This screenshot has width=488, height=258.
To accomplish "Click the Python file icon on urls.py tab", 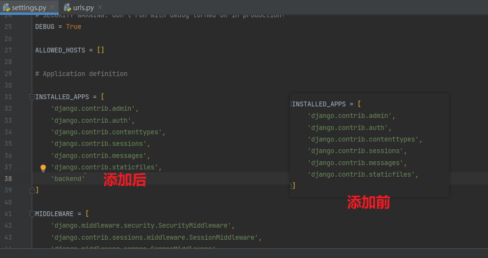I will tap(67, 8).
